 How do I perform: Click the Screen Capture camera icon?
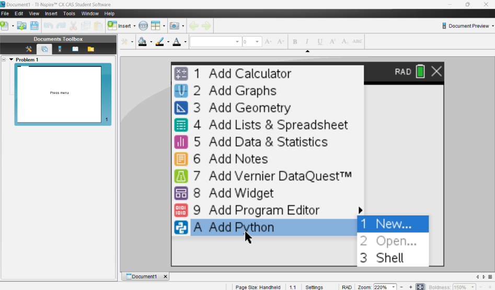tap(174, 26)
